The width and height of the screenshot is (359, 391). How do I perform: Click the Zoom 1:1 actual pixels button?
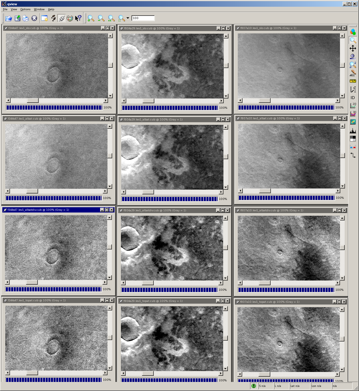coord(111,18)
